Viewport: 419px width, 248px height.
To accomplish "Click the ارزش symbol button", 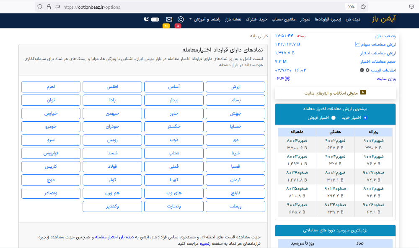I will [235, 87].
